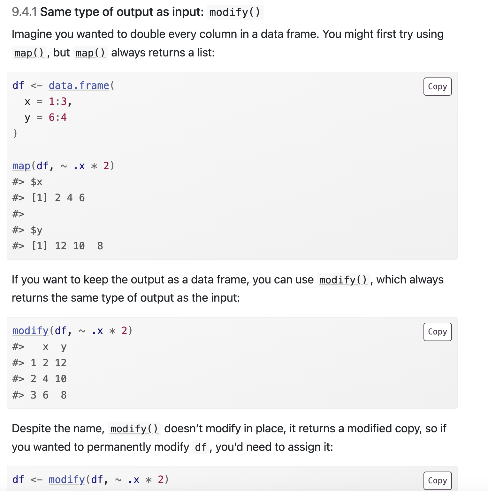This screenshot has height=491, width=488.
Task: Click the map function link in first code block
Action: click(21, 166)
